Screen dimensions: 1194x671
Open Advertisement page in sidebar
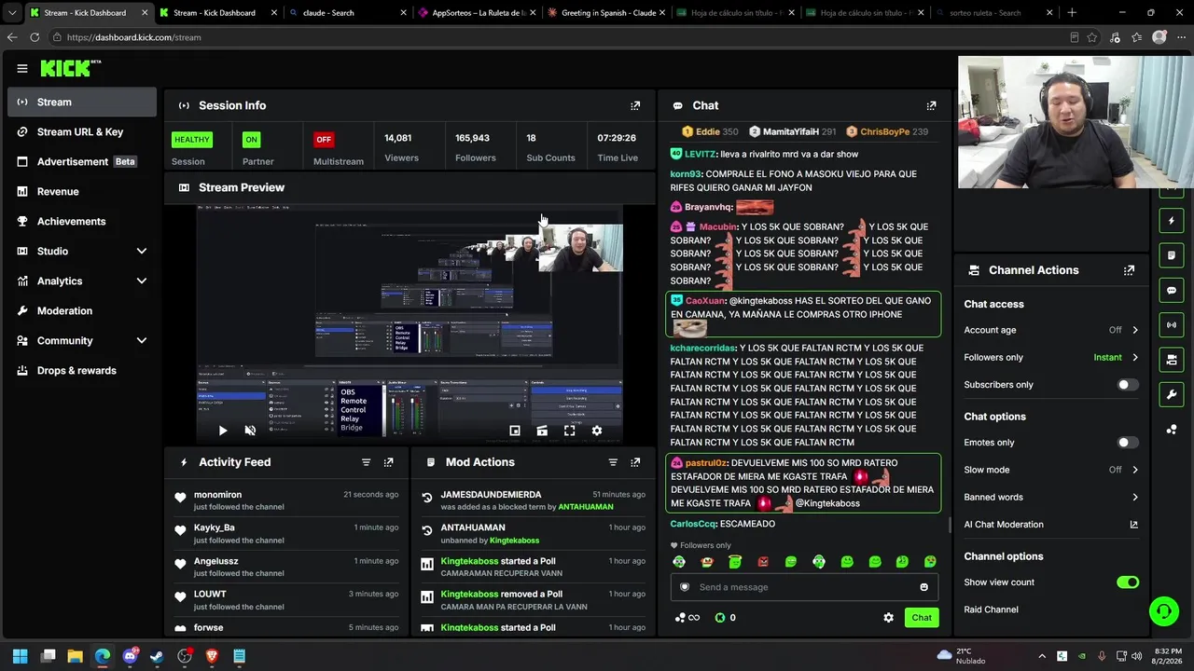point(82,161)
